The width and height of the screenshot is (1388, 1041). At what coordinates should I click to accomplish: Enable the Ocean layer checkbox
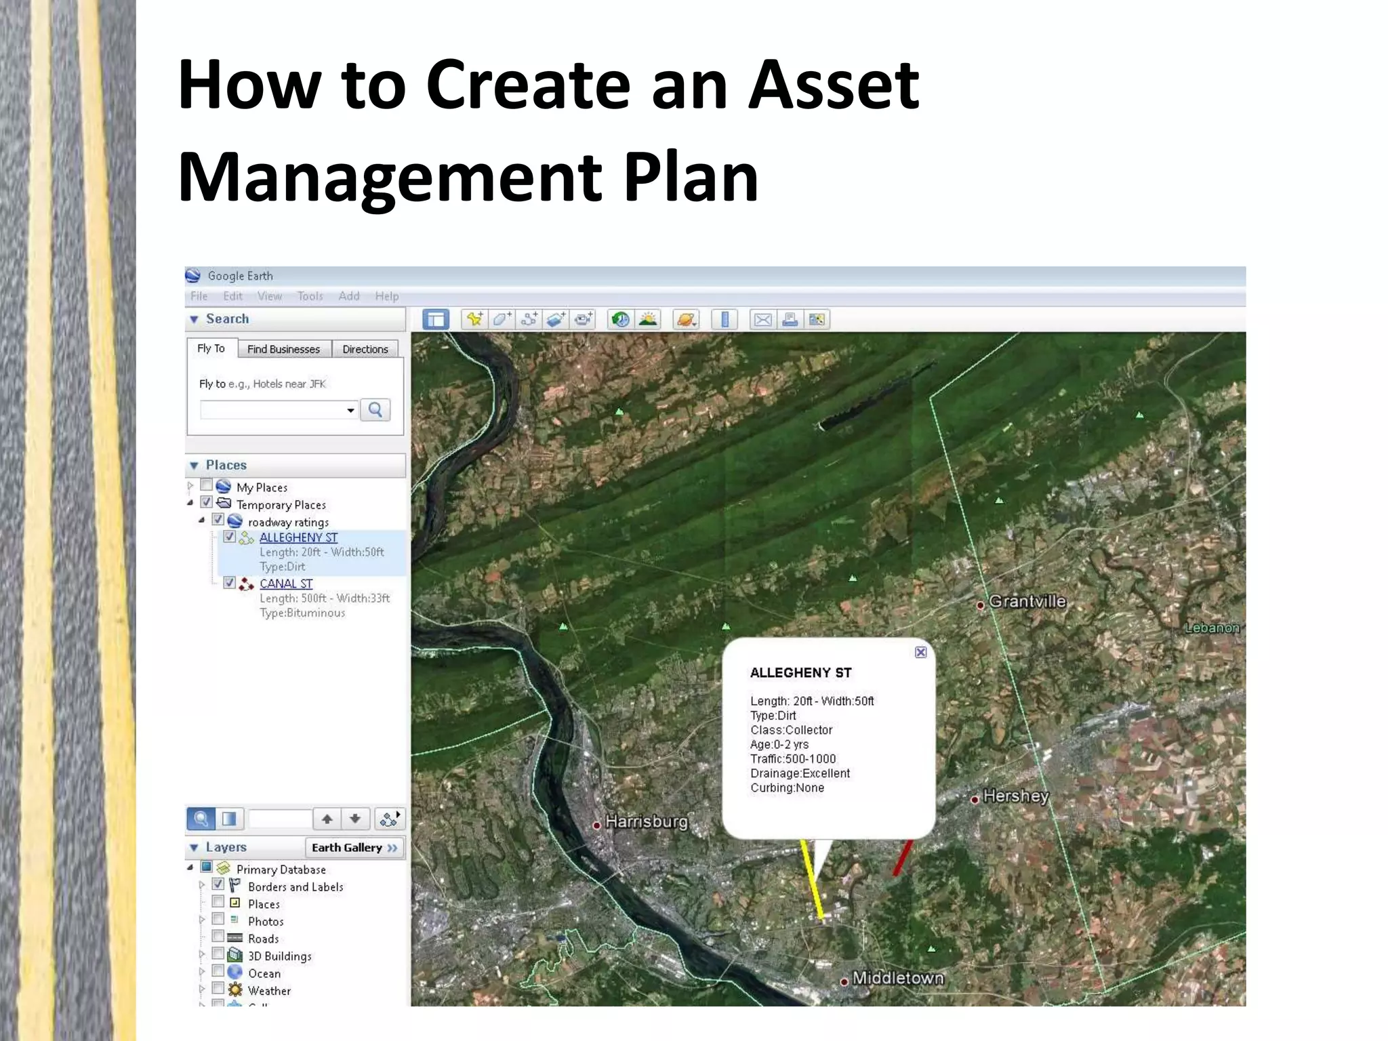click(218, 971)
